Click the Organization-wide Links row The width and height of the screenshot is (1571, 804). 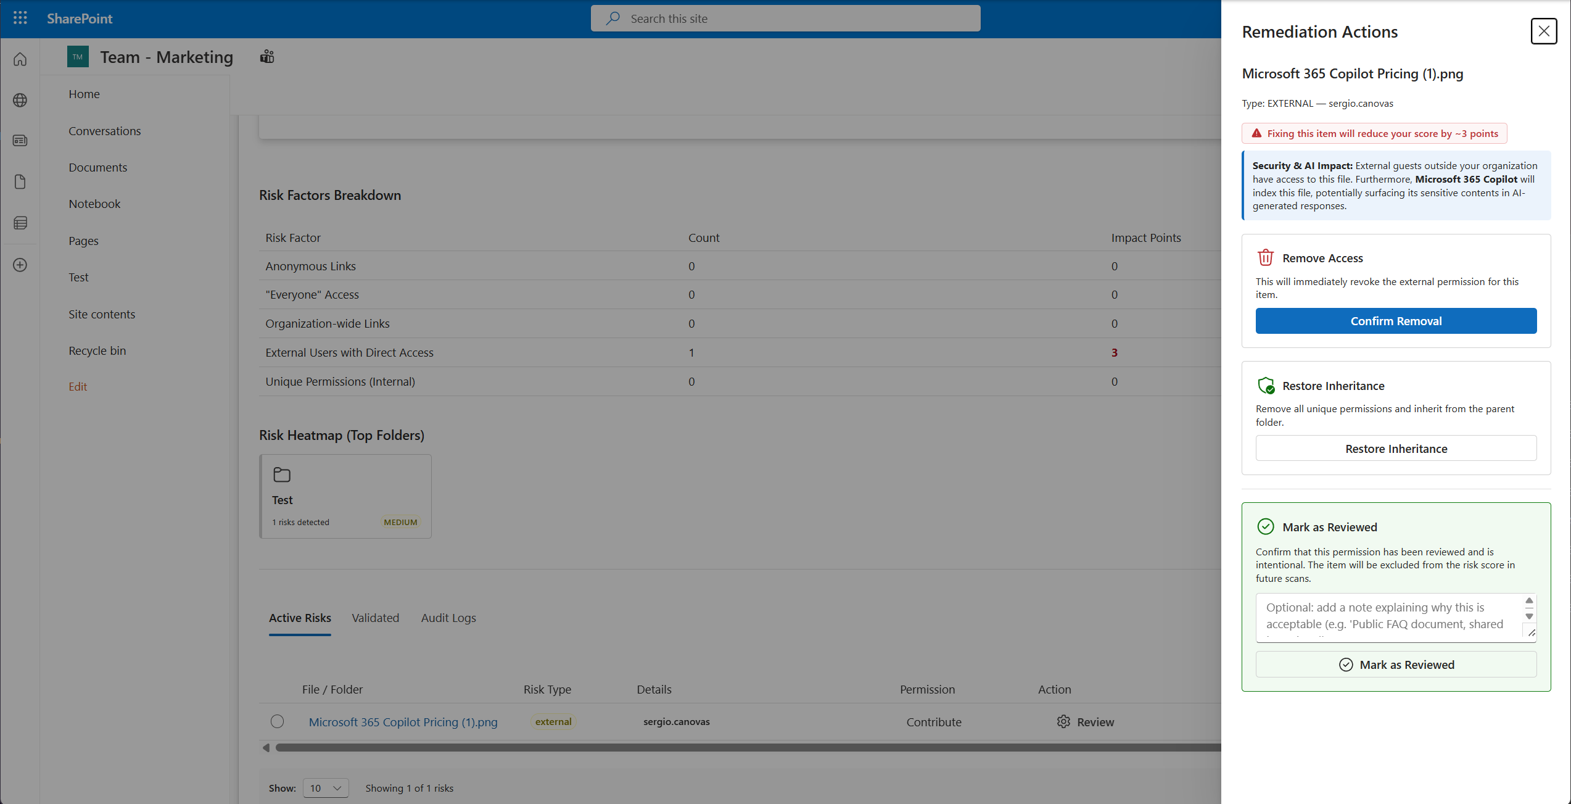[x=740, y=323]
